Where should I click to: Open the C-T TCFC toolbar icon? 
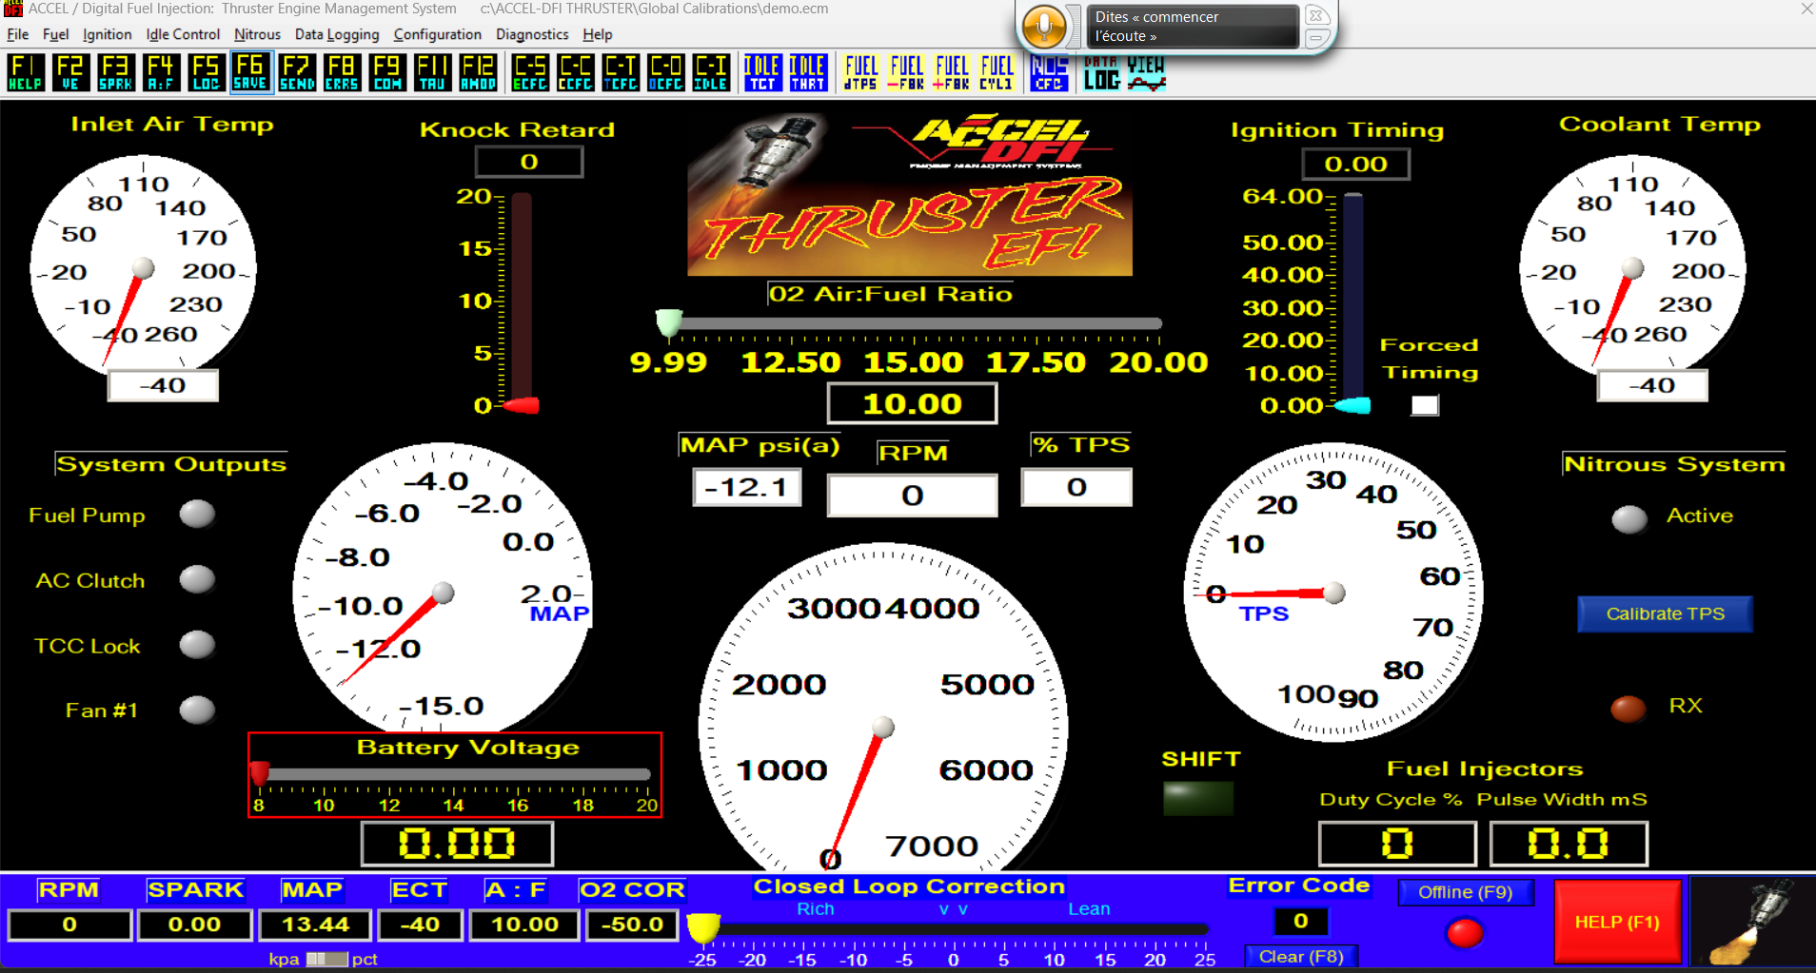pyautogui.click(x=621, y=72)
